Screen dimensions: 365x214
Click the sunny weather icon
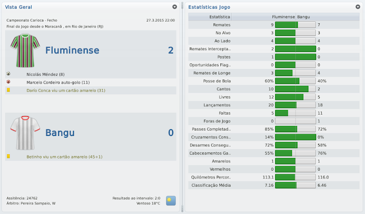pos(170,200)
